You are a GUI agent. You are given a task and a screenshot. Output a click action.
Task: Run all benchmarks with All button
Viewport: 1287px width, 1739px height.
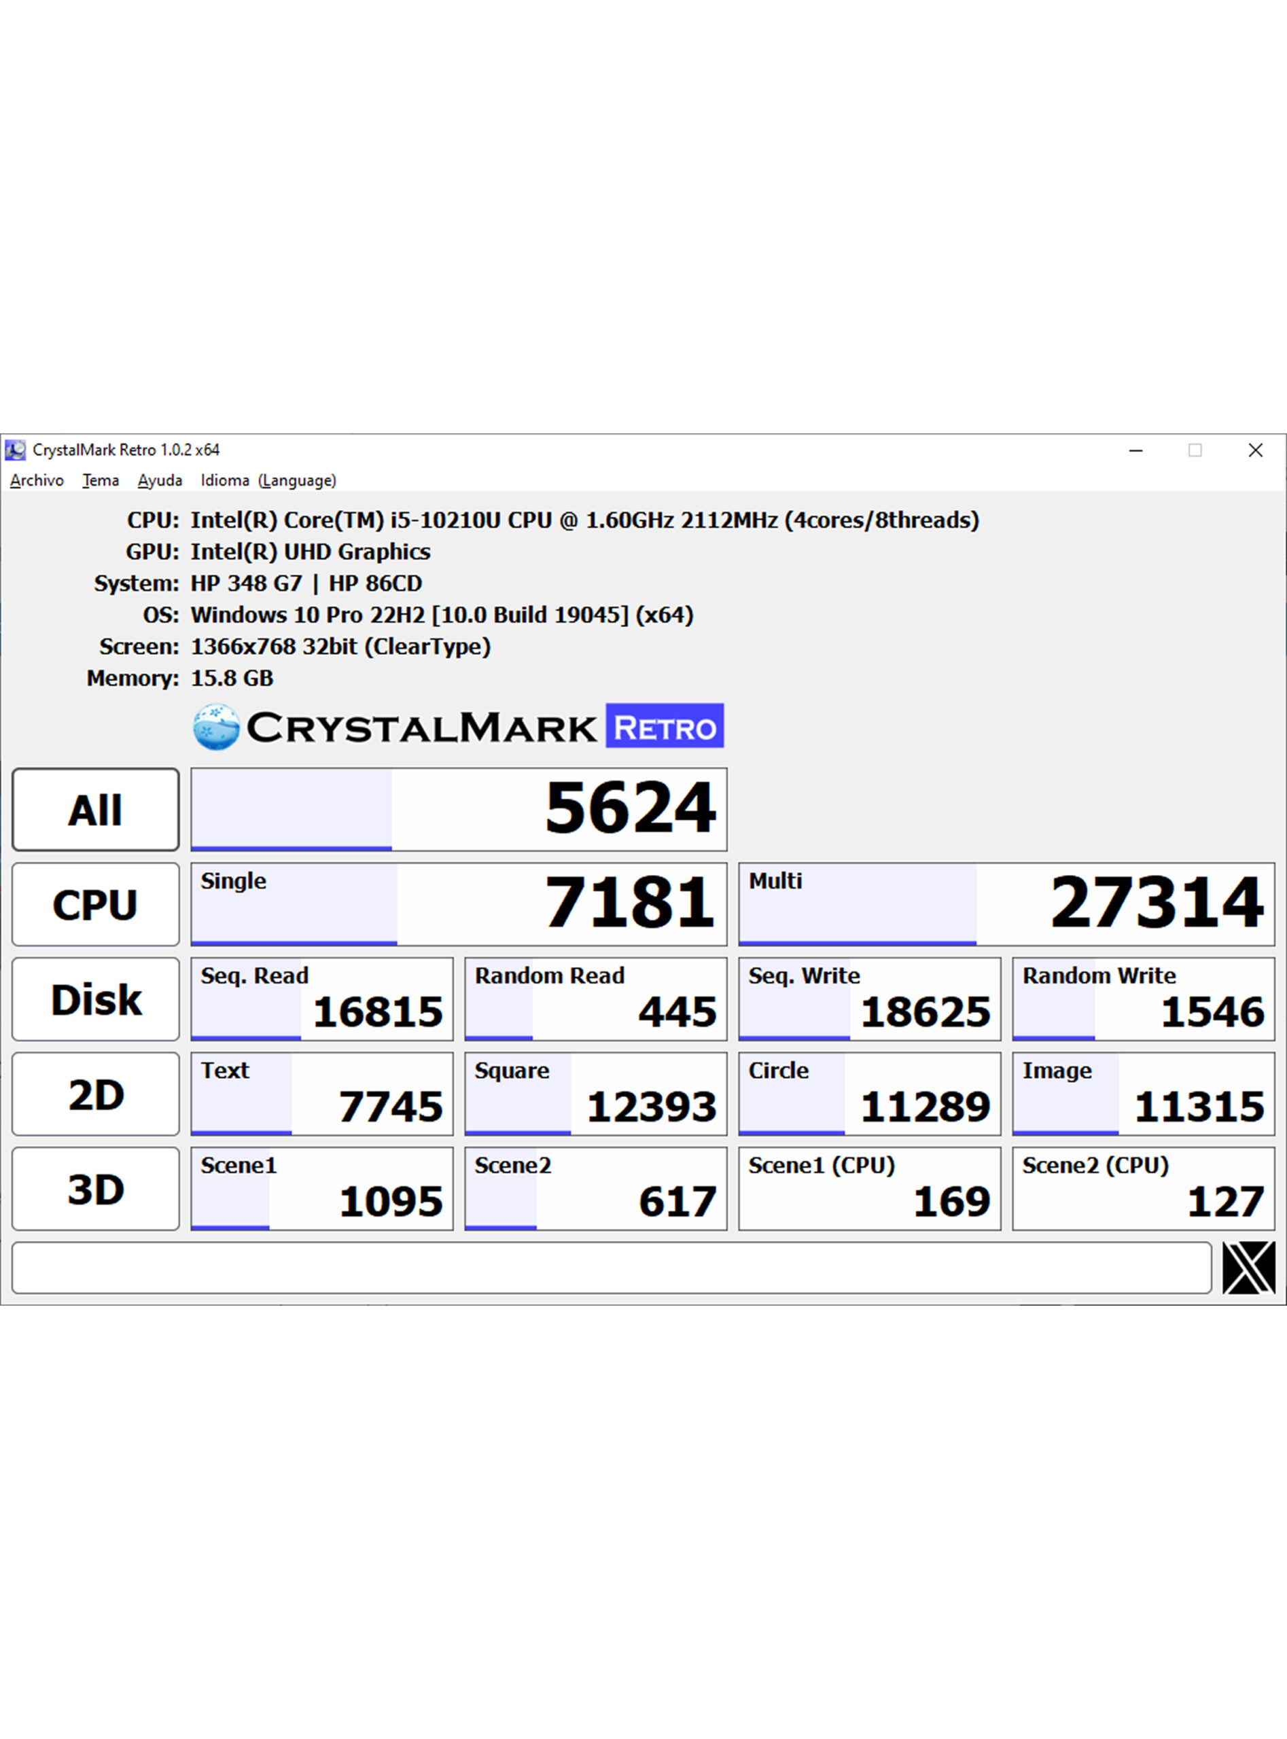point(96,809)
